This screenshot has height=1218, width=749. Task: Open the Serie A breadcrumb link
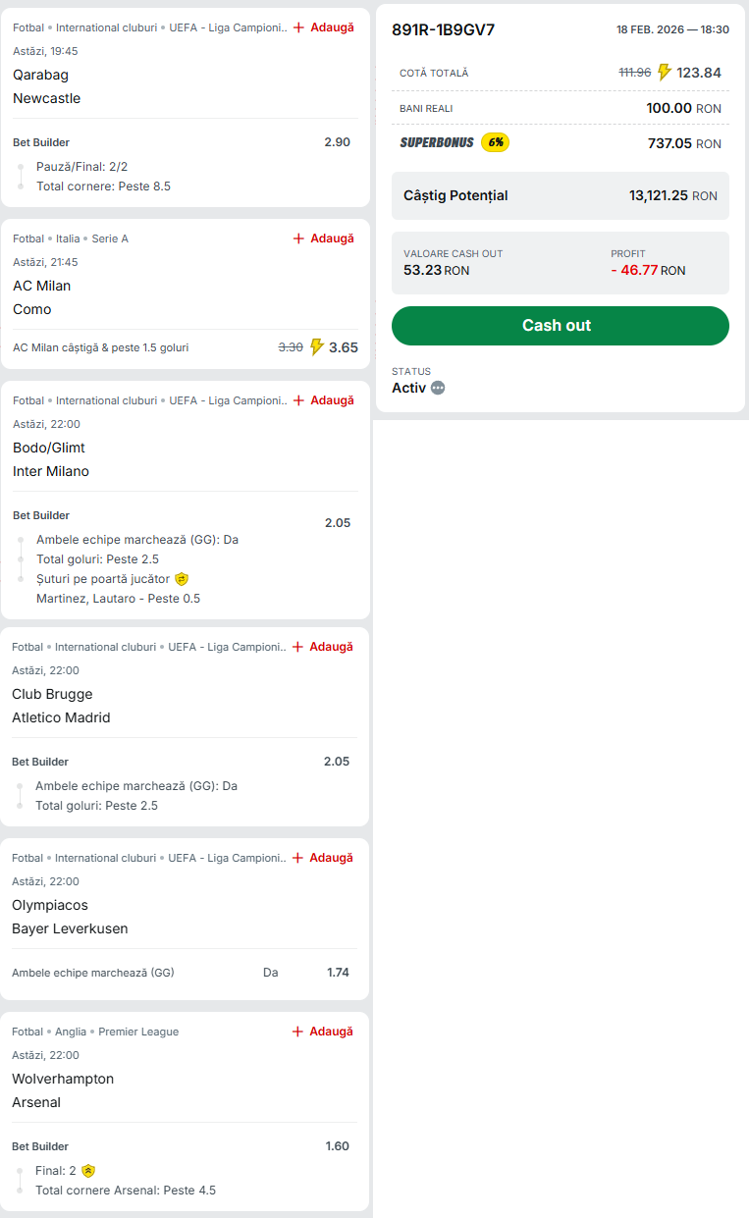pyautogui.click(x=110, y=238)
